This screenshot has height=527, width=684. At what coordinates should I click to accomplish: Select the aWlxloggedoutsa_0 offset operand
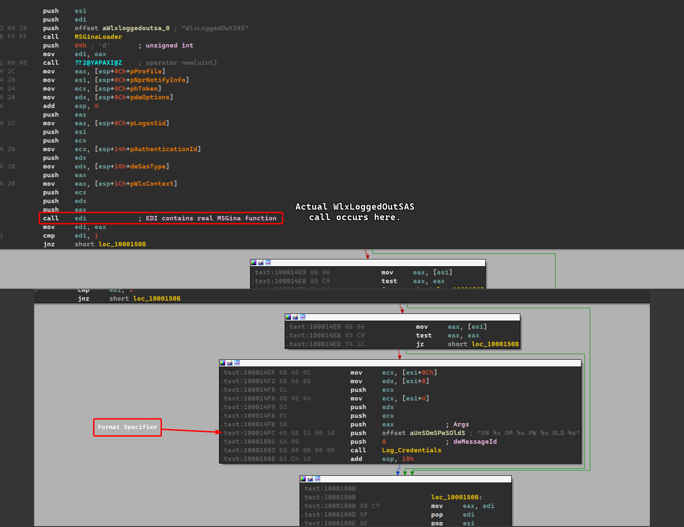(x=135, y=28)
